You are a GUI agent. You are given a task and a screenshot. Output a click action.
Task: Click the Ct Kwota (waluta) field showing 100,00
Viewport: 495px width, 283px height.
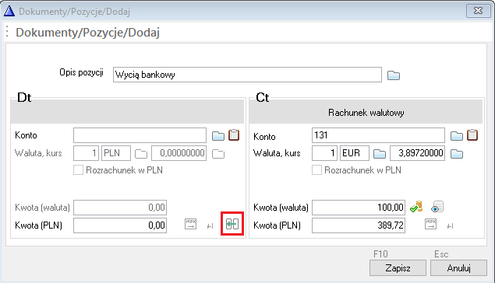tap(359, 208)
